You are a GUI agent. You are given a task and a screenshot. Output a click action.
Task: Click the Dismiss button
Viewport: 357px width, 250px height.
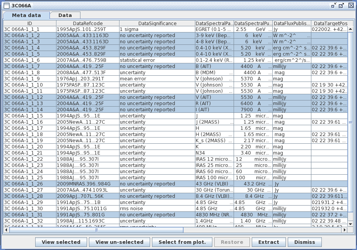pos(305,242)
